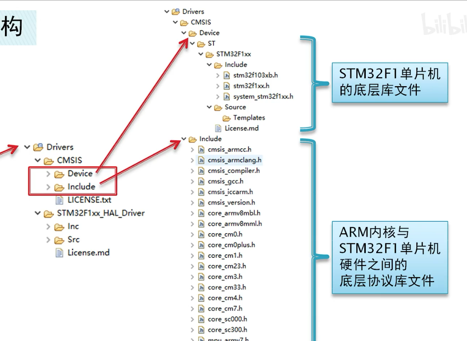The height and width of the screenshot is (341, 467).
Task: Click the cmsis_gcc.h file icon
Action: (x=201, y=181)
